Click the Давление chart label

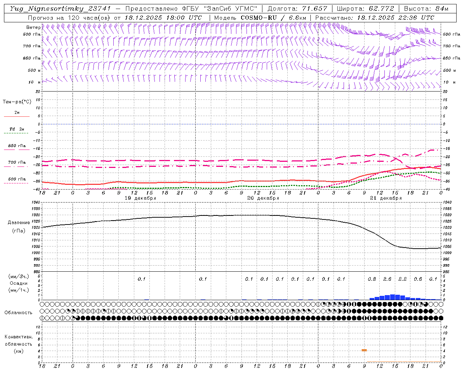(19, 223)
